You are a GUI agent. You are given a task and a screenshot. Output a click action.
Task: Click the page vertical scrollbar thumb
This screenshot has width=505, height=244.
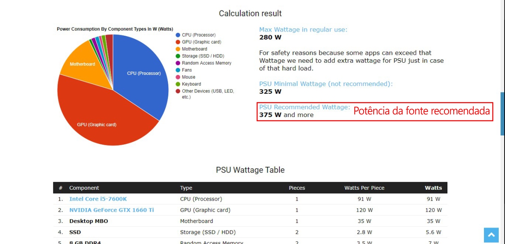point(502,114)
